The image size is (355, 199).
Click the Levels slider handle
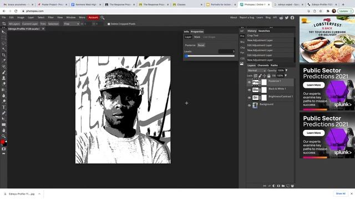pyautogui.click(x=186, y=56)
